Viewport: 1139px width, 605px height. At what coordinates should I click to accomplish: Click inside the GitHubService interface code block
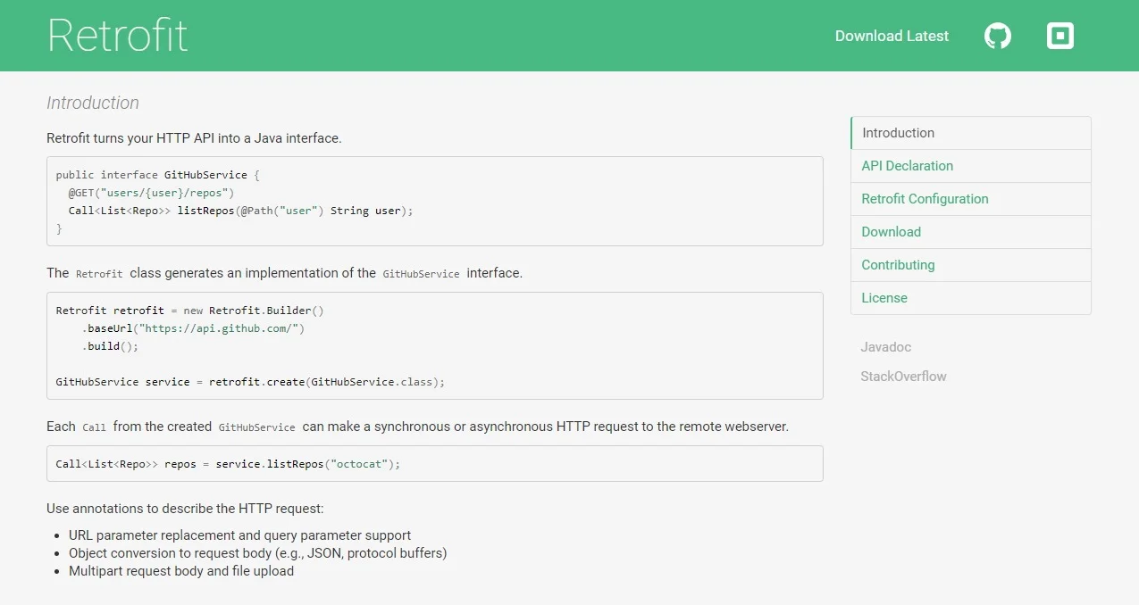tap(434, 202)
